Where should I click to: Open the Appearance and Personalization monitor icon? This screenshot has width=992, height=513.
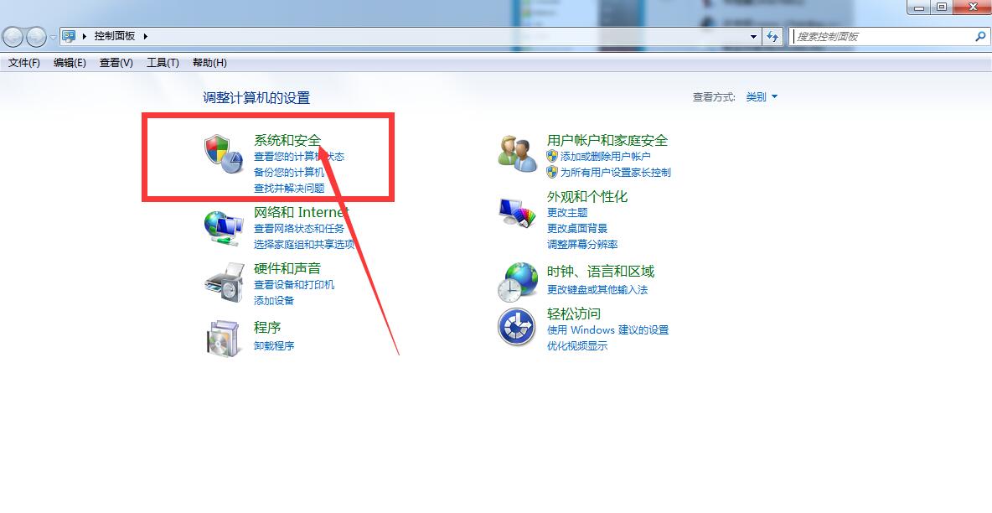[x=518, y=211]
